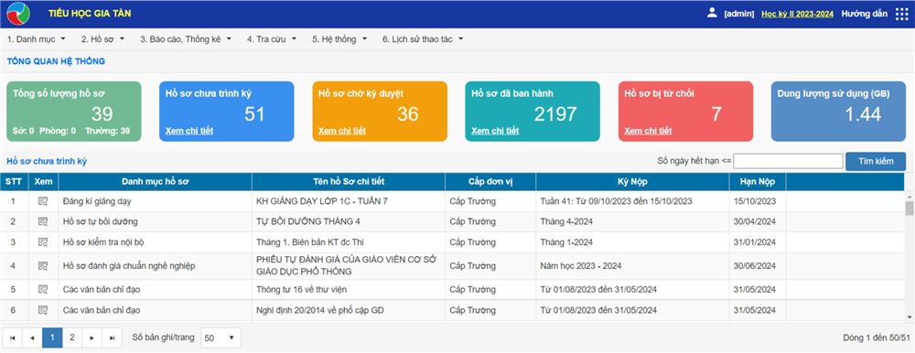Go to first page of records
Screen dimensions: 915x353
pyautogui.click(x=13, y=337)
